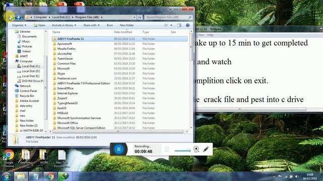Sort by the Type column header
The image size is (323, 181).
pyautogui.click(x=146, y=32)
